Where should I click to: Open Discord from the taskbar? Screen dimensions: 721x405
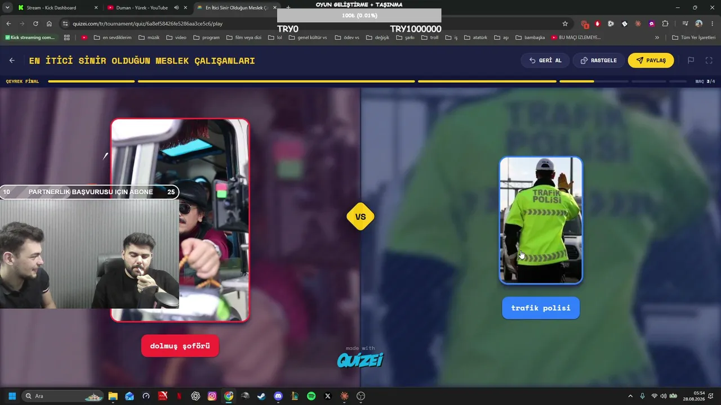[x=278, y=396]
